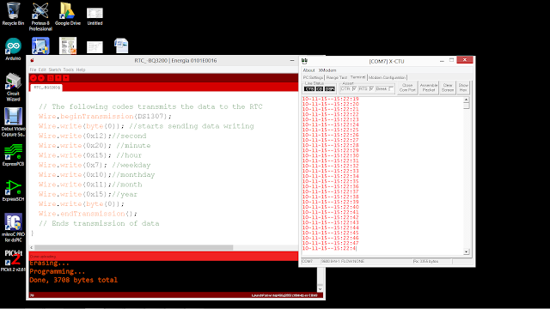This screenshot has width=550, height=309.
Task: Click the New sketch icon in Energia
Action: (x=51, y=78)
